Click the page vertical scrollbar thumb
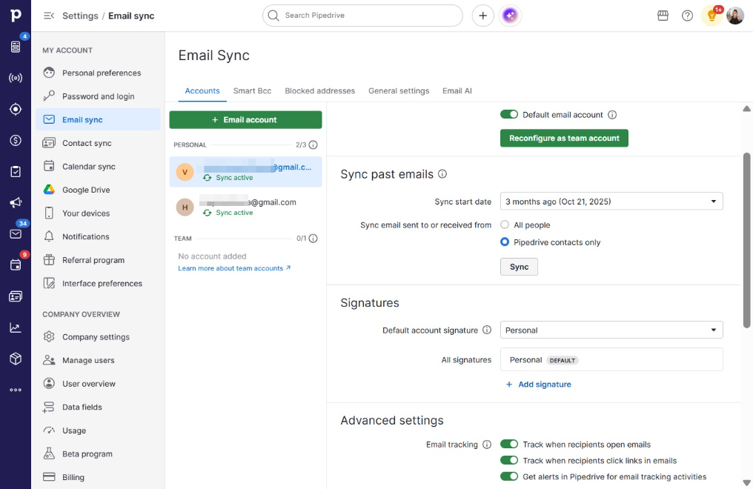 pos(746,240)
